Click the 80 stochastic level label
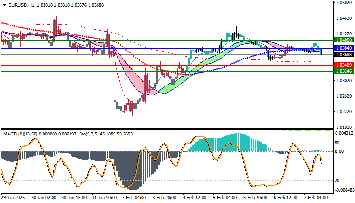Viewport: 355px width, 203px height. point(337,143)
